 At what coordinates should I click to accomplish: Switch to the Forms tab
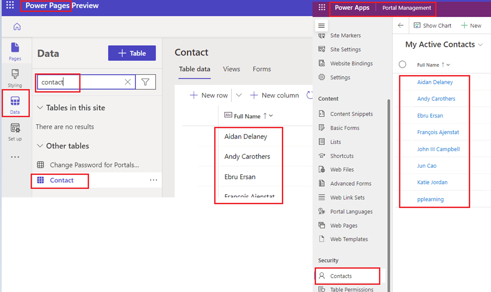pos(262,69)
